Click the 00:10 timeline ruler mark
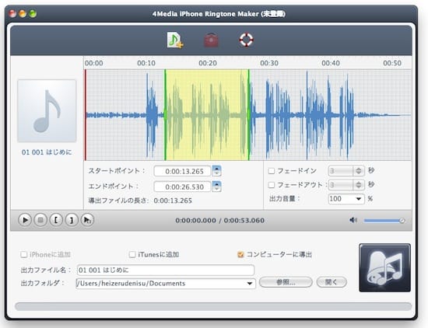Image resolution: width=428 pixels, height=328 pixels. [146, 63]
